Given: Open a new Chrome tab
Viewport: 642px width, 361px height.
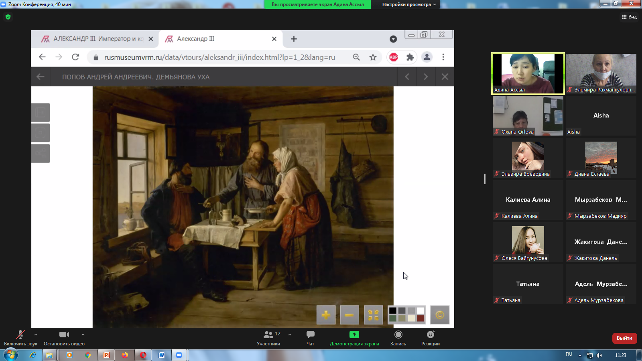Looking at the screenshot, I should tap(294, 39).
